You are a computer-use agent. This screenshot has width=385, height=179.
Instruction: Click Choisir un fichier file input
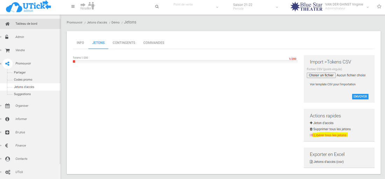[x=321, y=75]
